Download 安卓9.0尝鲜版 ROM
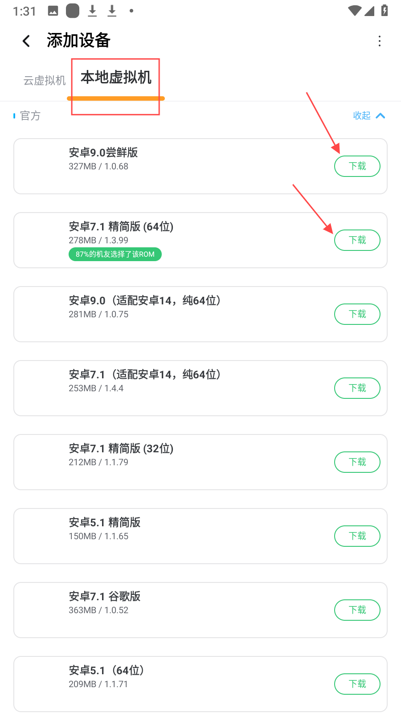Screen dimensions: 401x713 (x=357, y=166)
